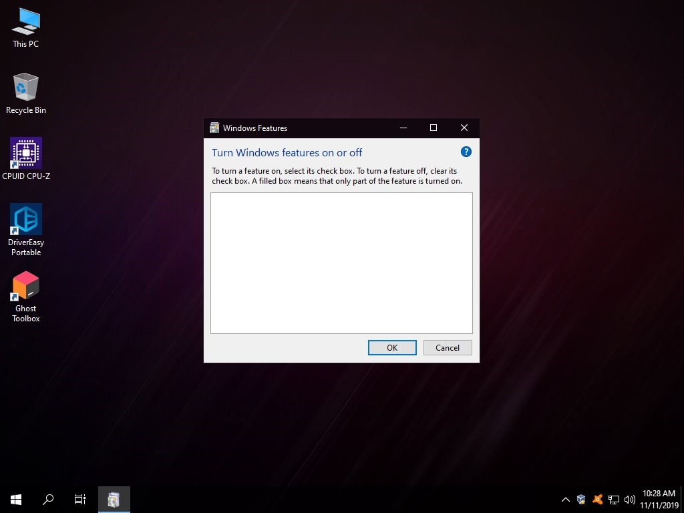Click the Search icon on the taskbar

point(47,499)
